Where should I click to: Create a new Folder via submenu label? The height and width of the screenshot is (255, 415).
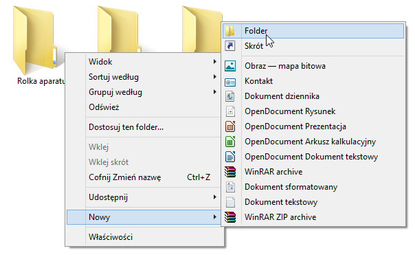click(x=256, y=31)
